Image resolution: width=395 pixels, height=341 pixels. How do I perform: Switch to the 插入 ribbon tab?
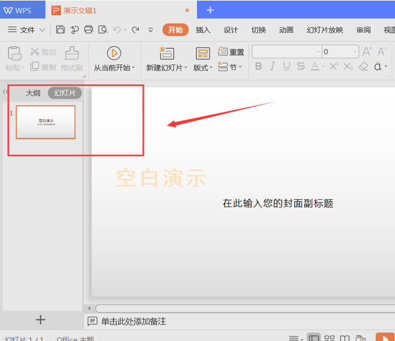click(203, 30)
